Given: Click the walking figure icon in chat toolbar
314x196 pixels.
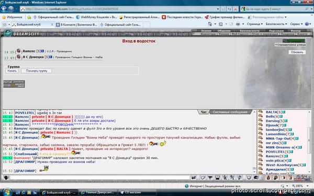Looking at the screenshot, I should (225, 178).
